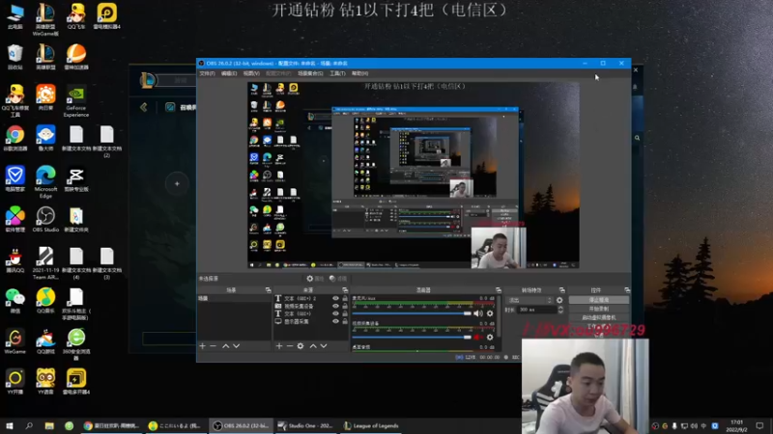Unmute the second mixer channel red speaker
Viewport: 773px width, 434px height.
point(477,337)
